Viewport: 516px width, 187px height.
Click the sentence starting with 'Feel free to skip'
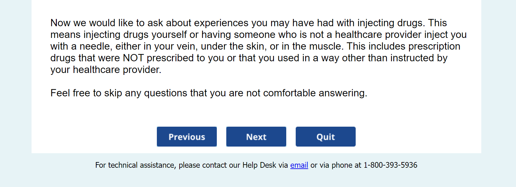209,93
